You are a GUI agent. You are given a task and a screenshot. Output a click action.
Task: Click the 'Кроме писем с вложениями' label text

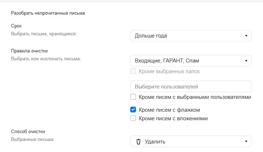173,118
